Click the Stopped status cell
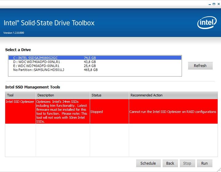Viewport: 221px width, 172px height. pyautogui.click(x=109, y=111)
